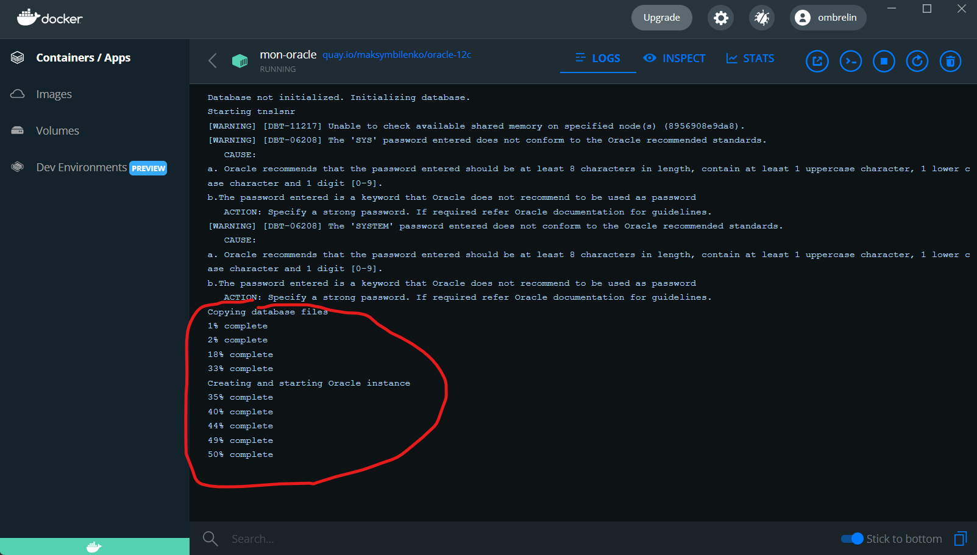The image size is (977, 555).
Task: Click the RUNNING status label
Action: (278, 69)
